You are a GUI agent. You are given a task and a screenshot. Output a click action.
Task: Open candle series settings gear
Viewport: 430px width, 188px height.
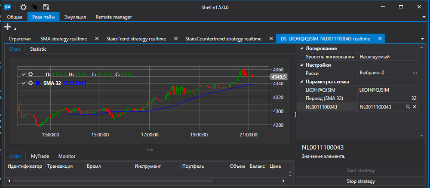point(31,74)
